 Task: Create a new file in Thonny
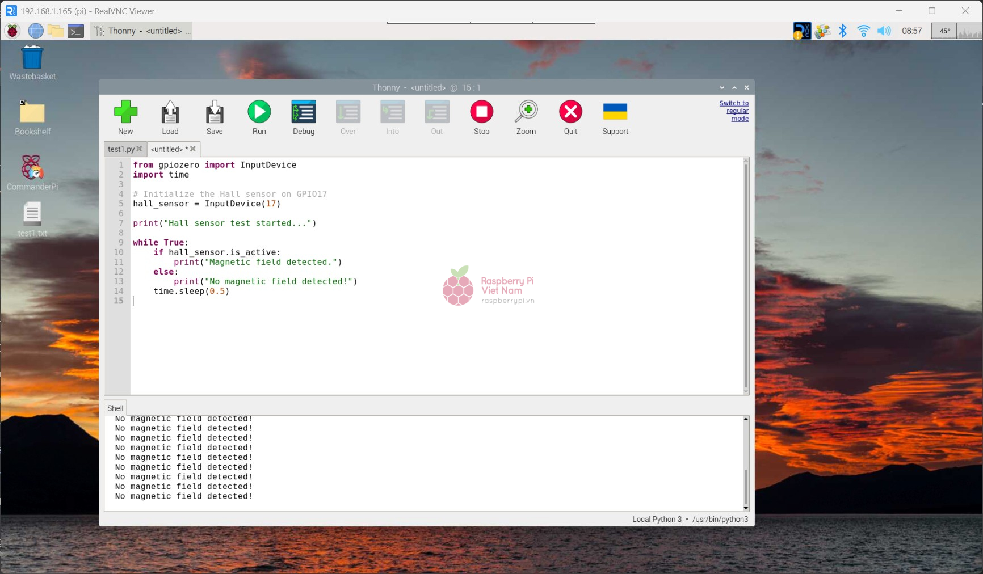tap(125, 116)
